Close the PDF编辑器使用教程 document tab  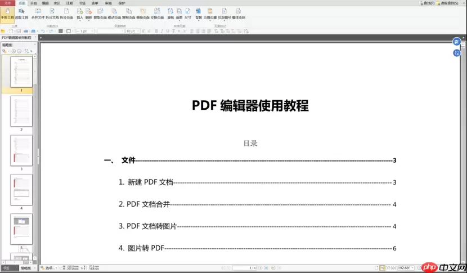point(35,38)
